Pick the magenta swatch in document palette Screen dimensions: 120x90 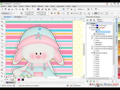(x=19, y=80)
